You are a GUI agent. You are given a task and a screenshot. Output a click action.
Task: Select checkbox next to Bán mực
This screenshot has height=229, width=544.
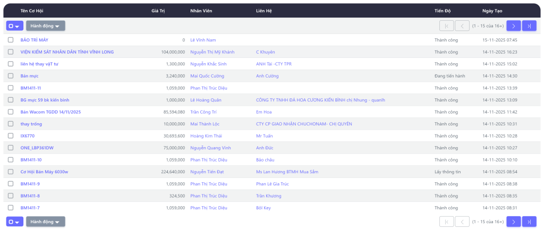(11, 76)
